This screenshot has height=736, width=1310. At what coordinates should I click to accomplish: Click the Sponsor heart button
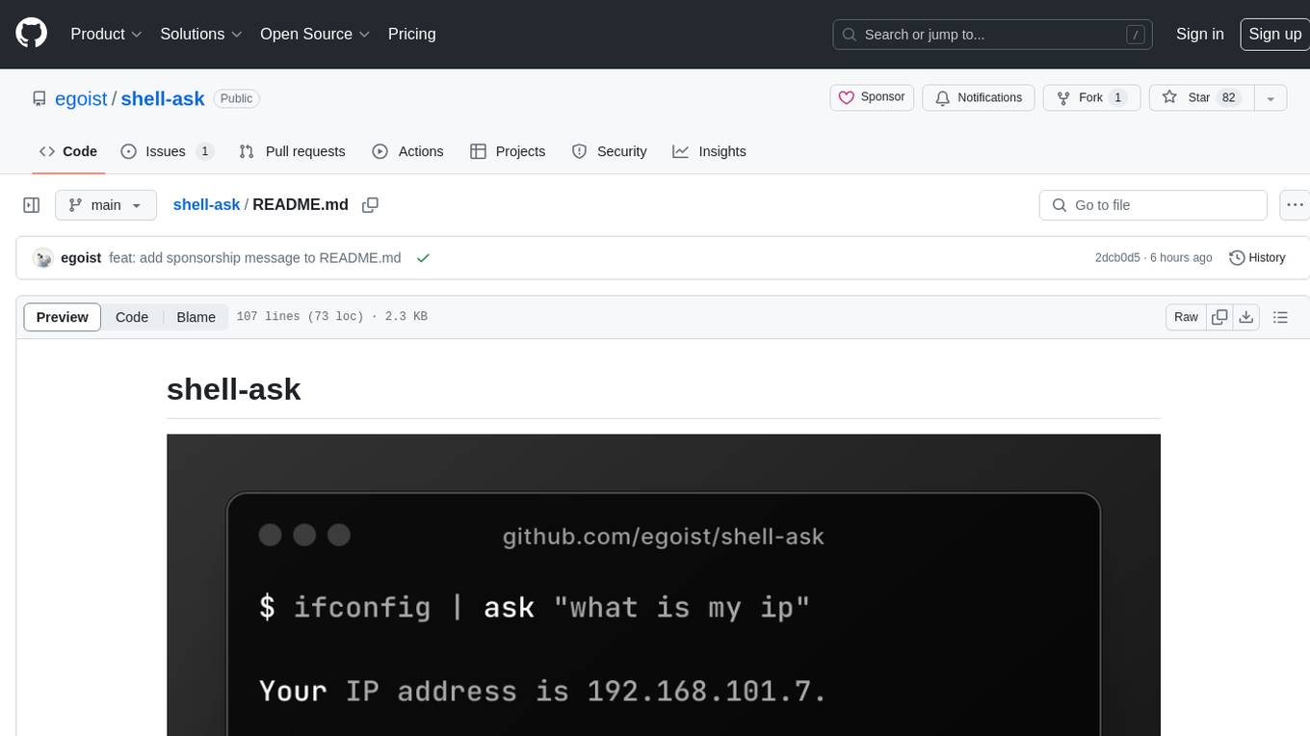[872, 97]
